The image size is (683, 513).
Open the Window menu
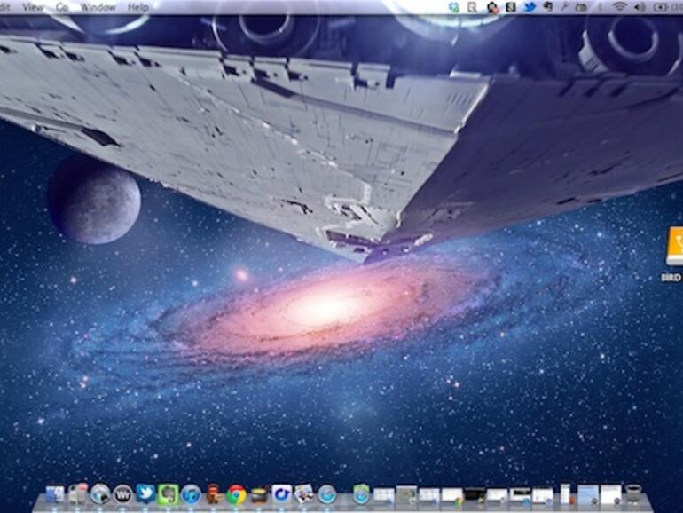click(x=98, y=7)
